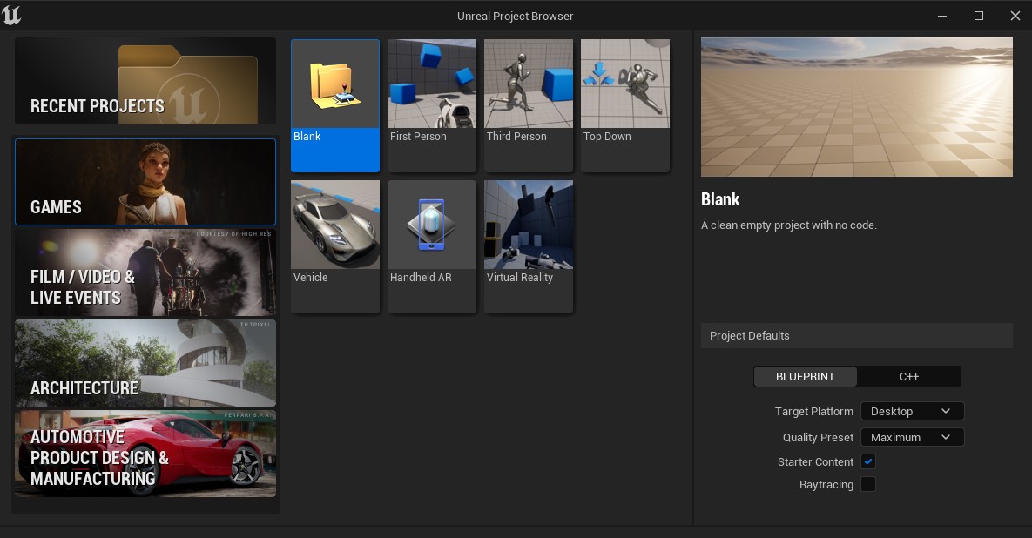The image size is (1032, 538).
Task: Click the Unreal Engine logo icon
Action: 12,15
